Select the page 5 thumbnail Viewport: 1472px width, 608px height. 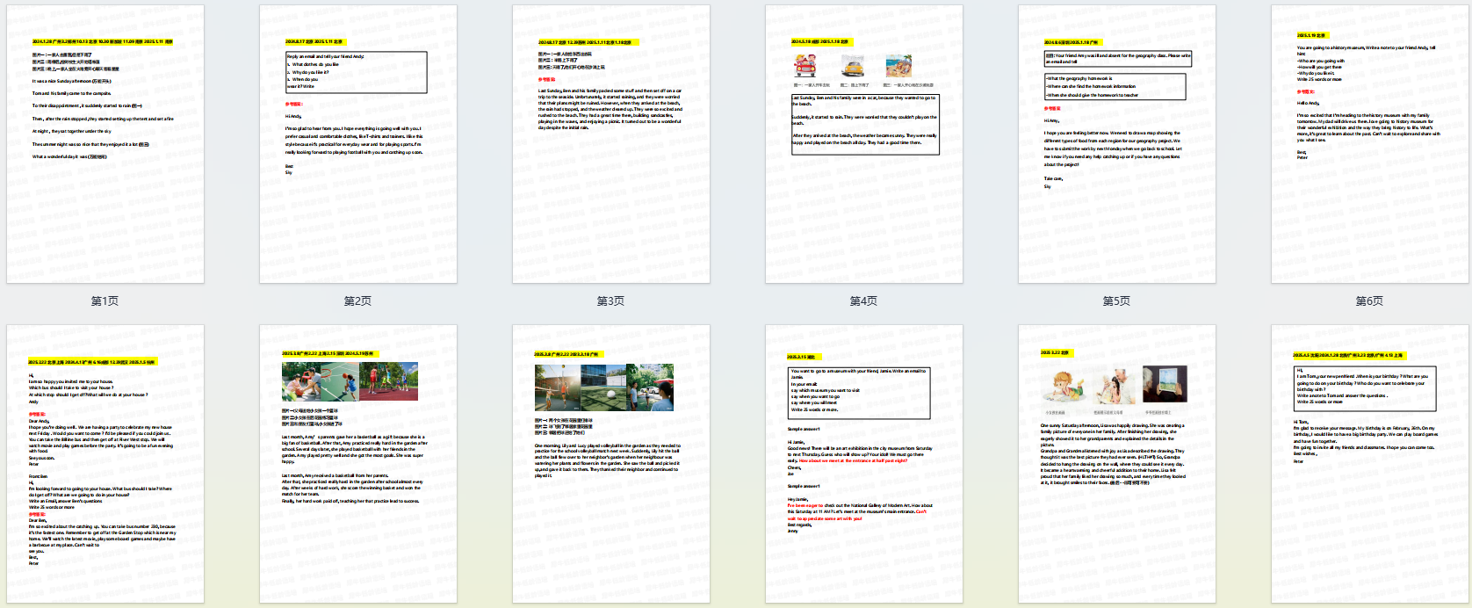pyautogui.click(x=1117, y=144)
